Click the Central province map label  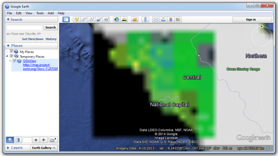click(x=192, y=77)
